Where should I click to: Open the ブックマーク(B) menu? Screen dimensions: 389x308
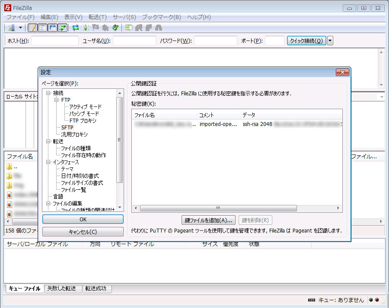[x=162, y=17]
